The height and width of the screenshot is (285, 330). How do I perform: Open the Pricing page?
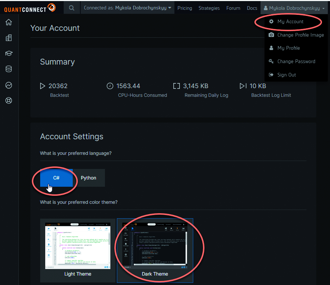coord(185,8)
